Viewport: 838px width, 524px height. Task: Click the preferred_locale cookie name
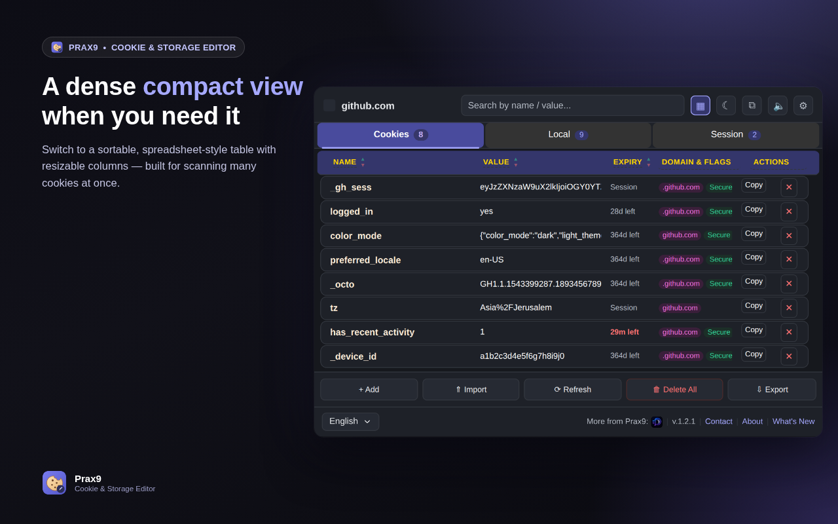365,260
